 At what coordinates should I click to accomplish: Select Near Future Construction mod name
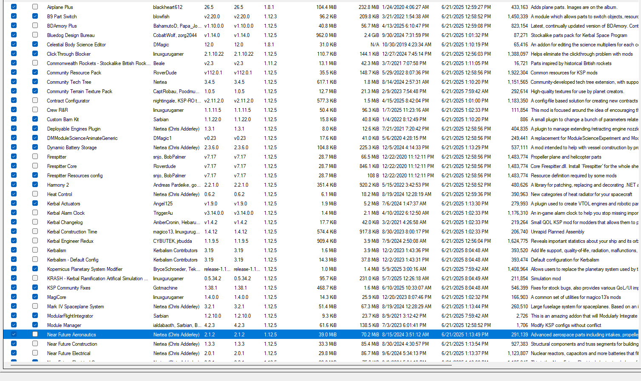coord(72,344)
